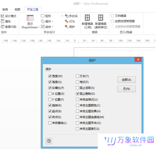Image resolution: width=160 pixels, height=149 pixels.
Task: Check the Text 文本(T) checkbox
Action: pyautogui.click(x=78, y=76)
